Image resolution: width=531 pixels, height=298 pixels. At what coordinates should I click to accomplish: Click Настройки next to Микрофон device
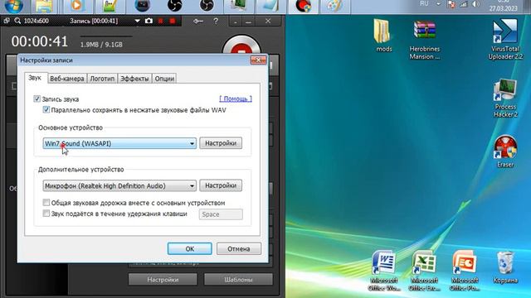(221, 185)
